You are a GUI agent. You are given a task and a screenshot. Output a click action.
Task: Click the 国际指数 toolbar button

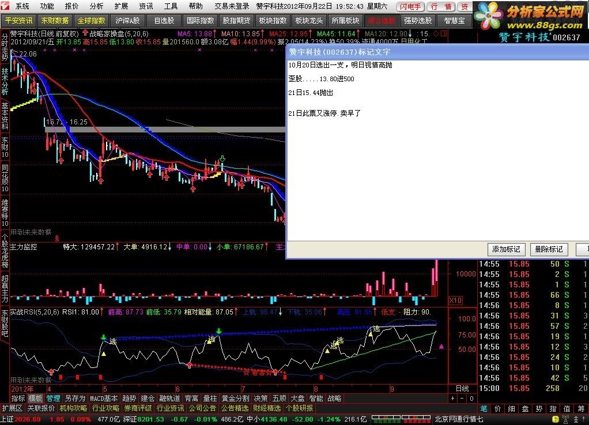(x=200, y=21)
